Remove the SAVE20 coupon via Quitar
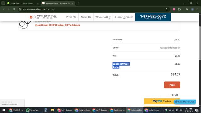 coord(116,67)
